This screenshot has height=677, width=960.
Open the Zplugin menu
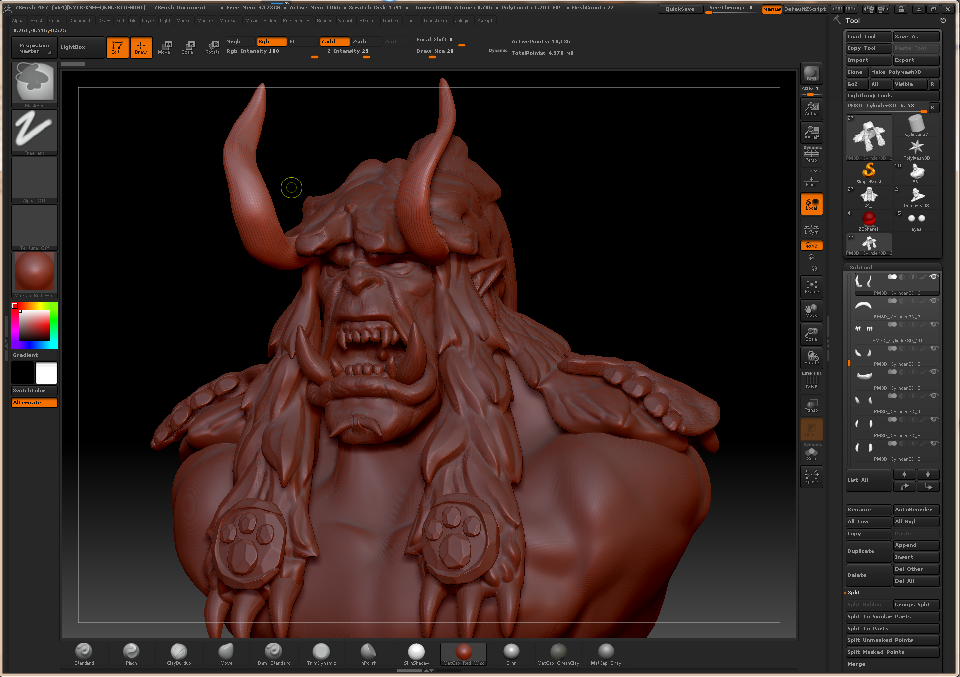(462, 21)
